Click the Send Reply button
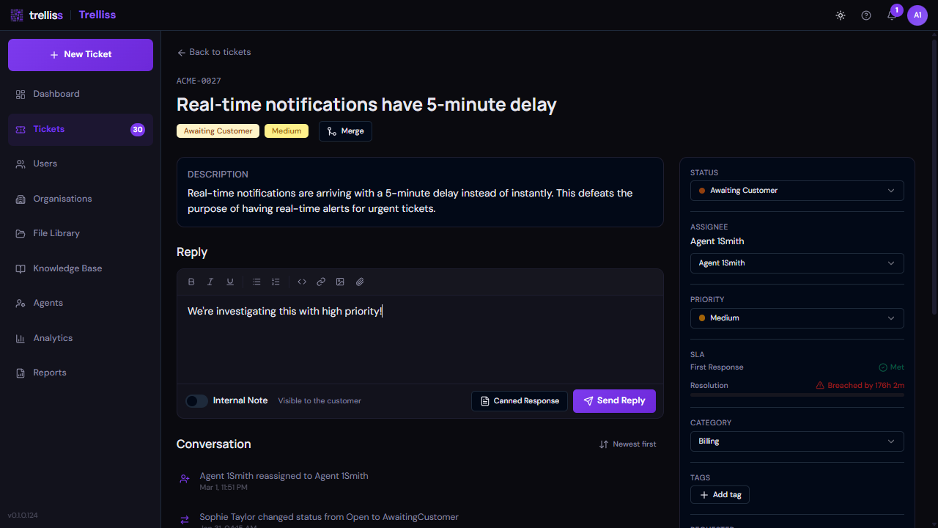The image size is (938, 528). point(614,401)
